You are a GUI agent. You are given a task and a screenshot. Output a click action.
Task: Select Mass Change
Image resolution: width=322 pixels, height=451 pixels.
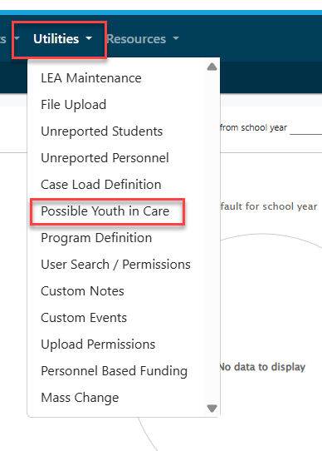(80, 398)
